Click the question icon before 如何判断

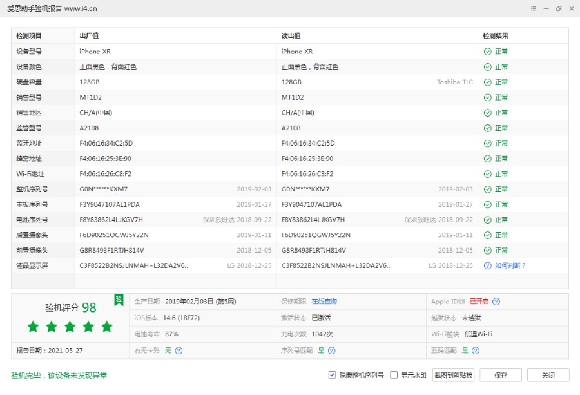pyautogui.click(x=488, y=265)
